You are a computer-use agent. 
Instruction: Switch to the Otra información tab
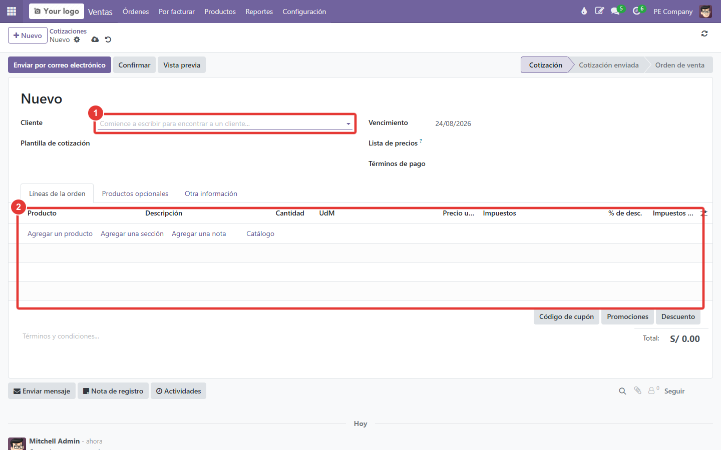[211, 193]
